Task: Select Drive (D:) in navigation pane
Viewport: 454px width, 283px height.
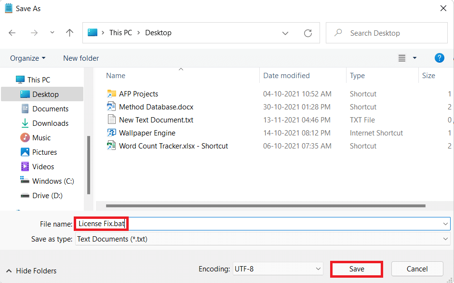Action: pyautogui.click(x=47, y=196)
